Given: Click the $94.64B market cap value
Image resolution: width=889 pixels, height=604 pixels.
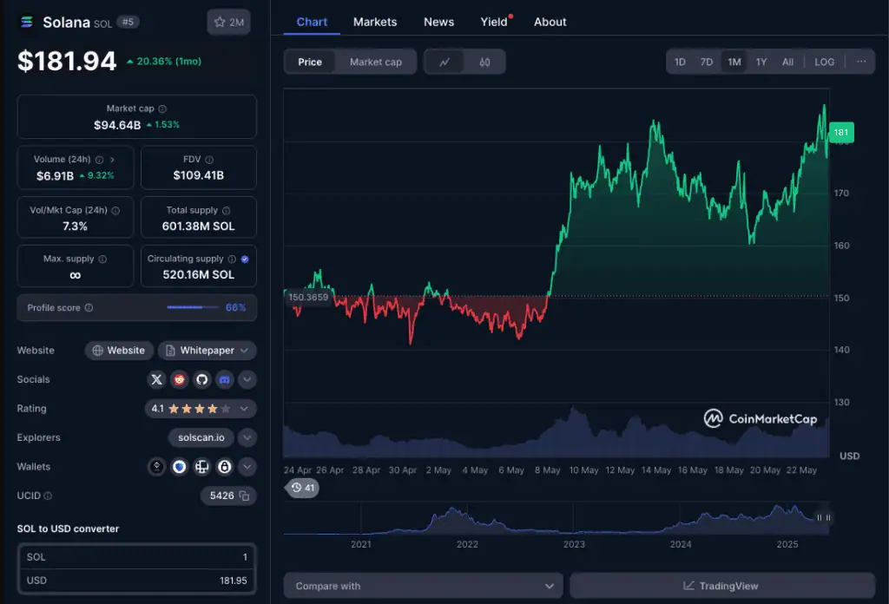Looking at the screenshot, I should pos(117,125).
